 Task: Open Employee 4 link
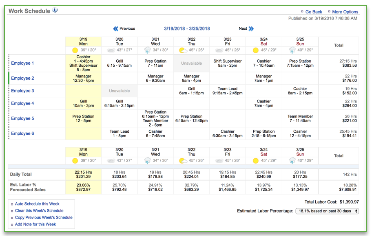pyautogui.click(x=22, y=103)
